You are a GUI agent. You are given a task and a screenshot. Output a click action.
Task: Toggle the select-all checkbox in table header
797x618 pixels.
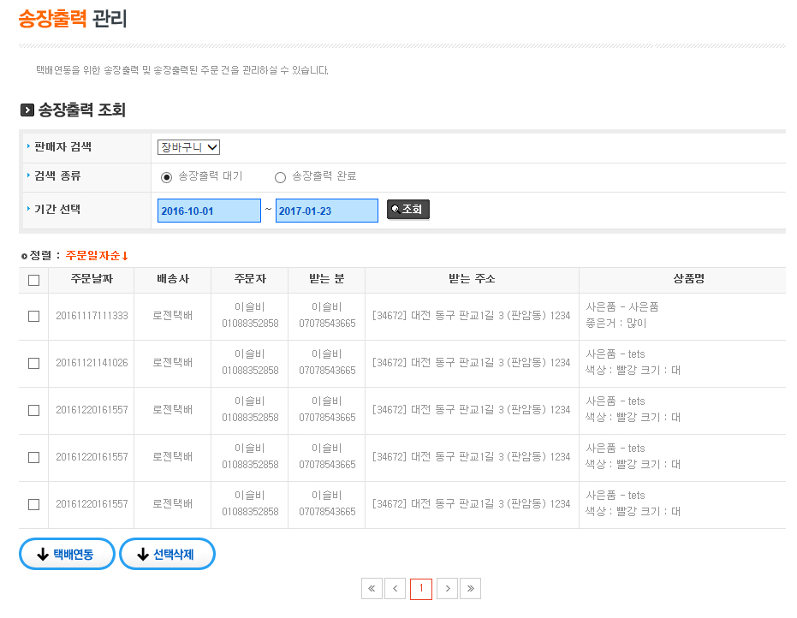pos(33,280)
